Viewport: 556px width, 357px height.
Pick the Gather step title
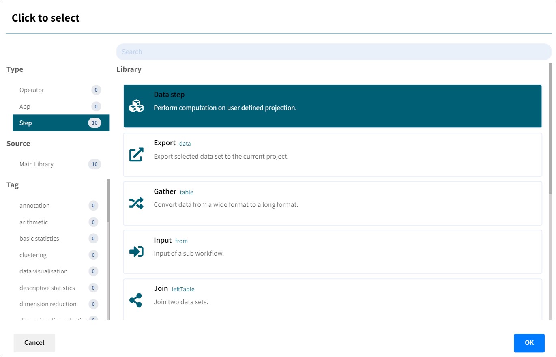[x=165, y=191]
